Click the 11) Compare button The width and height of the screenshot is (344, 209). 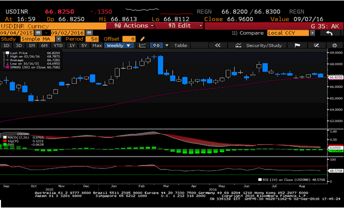coord(248,33)
